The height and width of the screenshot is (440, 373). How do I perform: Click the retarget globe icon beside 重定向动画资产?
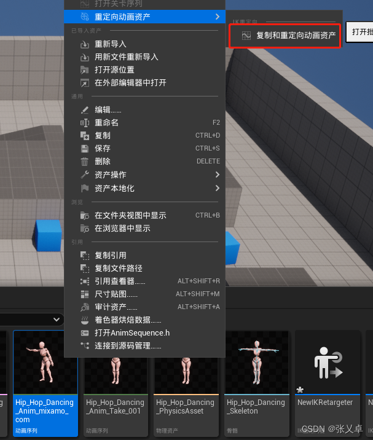tap(85, 17)
